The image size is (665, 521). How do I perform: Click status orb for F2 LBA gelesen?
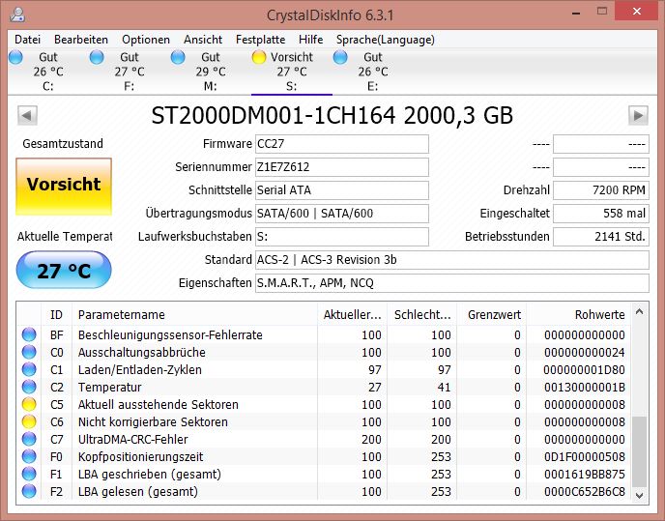click(x=29, y=491)
